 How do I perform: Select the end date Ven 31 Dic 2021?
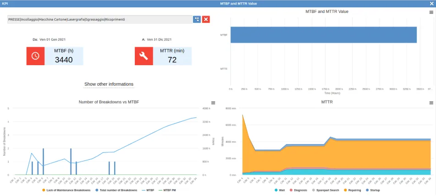tap(160, 39)
